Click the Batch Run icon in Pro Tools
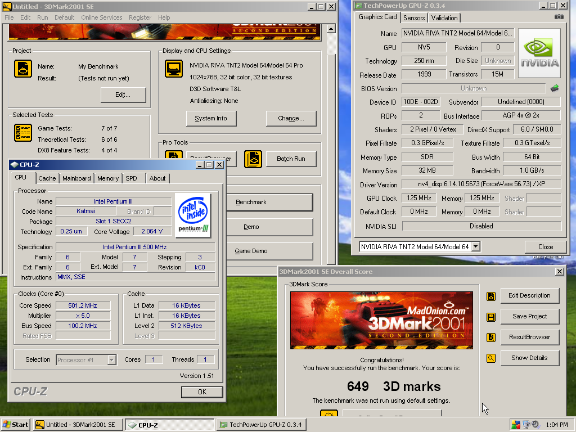576x432 pixels. [253, 159]
